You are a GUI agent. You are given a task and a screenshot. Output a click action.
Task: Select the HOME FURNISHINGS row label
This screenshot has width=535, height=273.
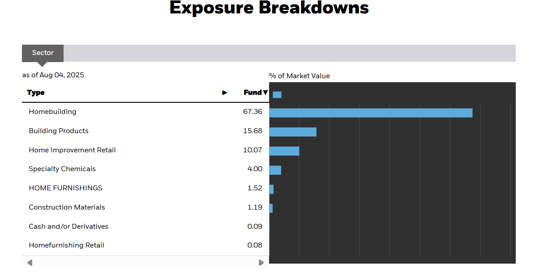pyautogui.click(x=65, y=188)
